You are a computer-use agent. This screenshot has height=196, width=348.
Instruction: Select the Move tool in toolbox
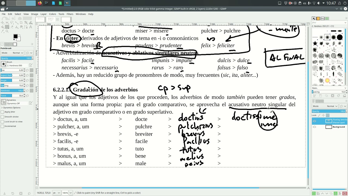click(x=2, y=22)
